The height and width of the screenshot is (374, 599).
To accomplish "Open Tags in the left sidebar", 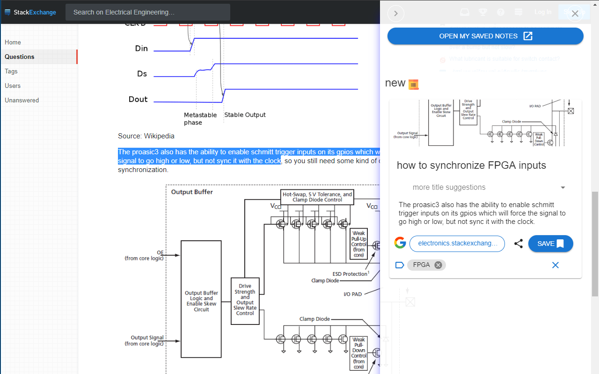I will click(x=11, y=71).
